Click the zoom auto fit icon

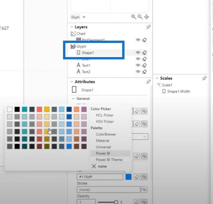click(x=146, y=17)
